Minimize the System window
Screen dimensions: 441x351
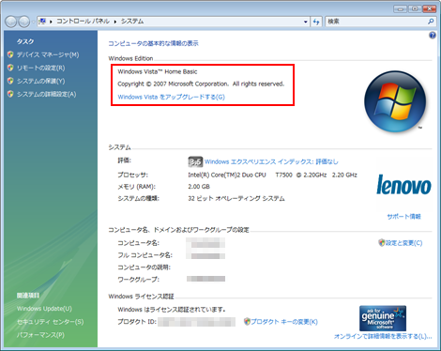click(400, 8)
